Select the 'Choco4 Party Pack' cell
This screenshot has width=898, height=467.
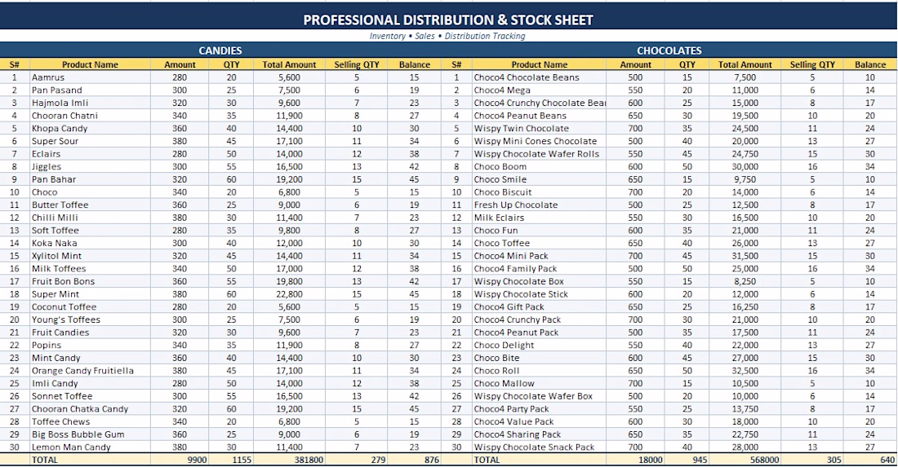(539, 408)
